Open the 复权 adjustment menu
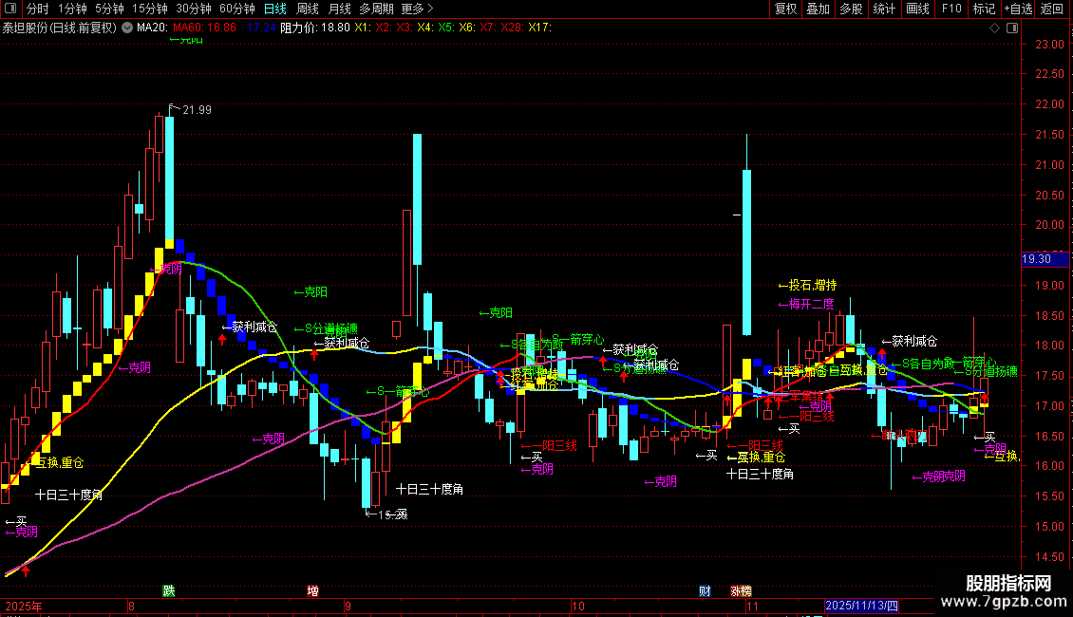 click(x=785, y=9)
